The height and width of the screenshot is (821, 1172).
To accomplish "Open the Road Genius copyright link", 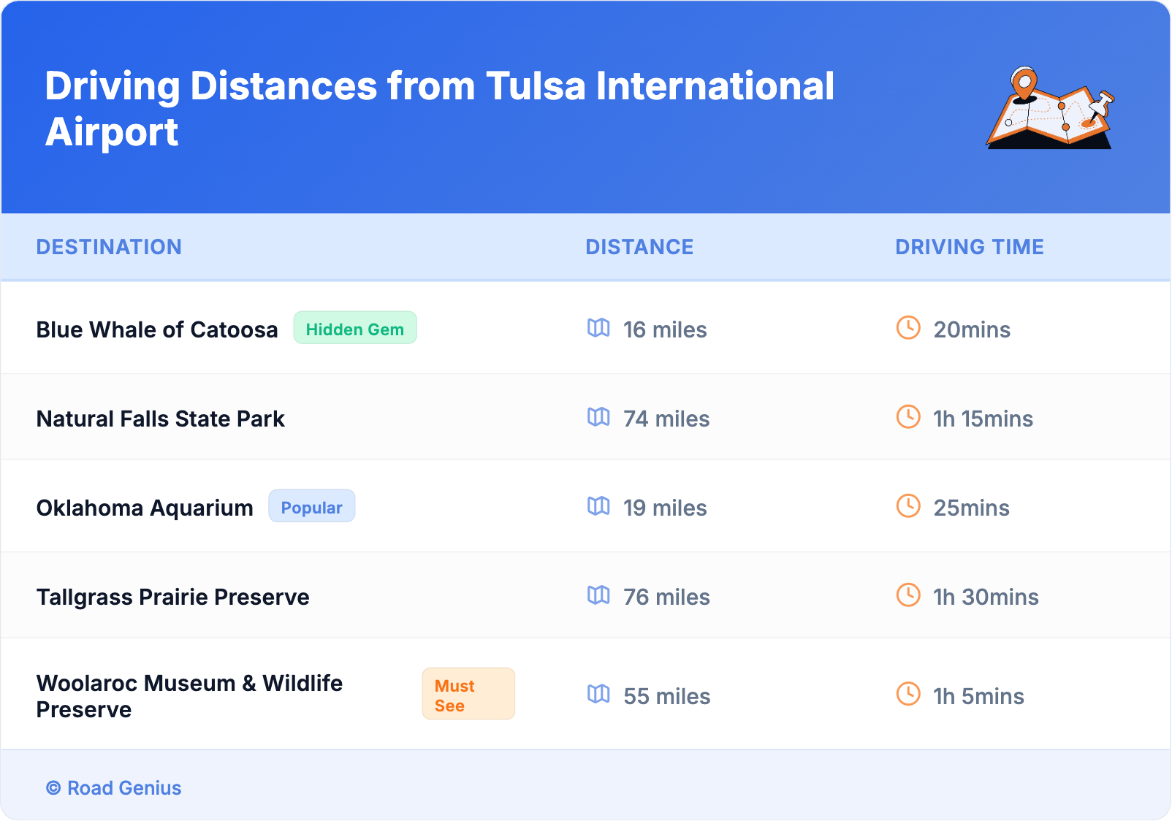I will [114, 788].
